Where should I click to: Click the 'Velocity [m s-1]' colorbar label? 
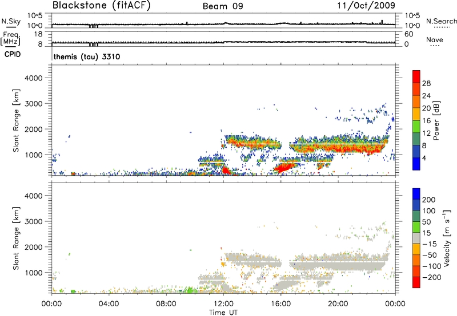(447, 238)
